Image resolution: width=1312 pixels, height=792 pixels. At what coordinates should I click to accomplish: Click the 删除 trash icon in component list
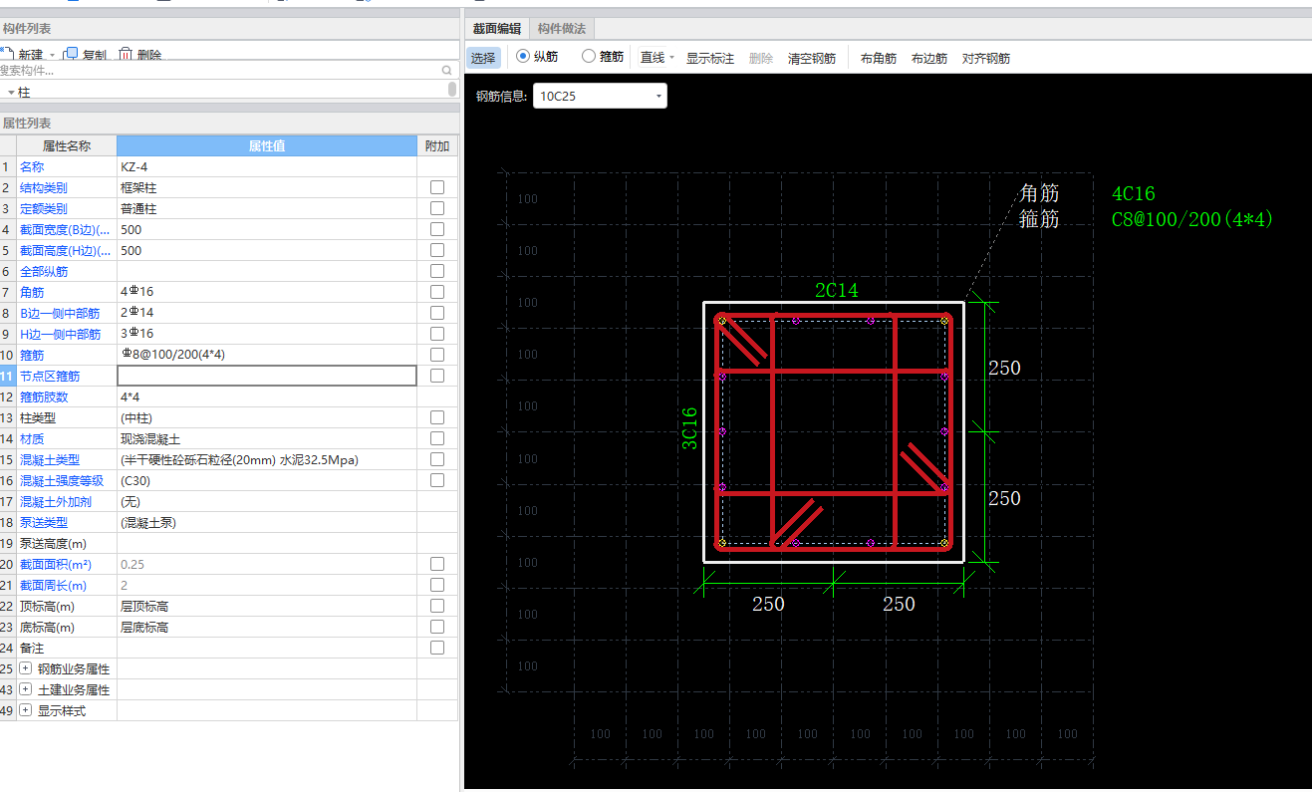point(126,55)
